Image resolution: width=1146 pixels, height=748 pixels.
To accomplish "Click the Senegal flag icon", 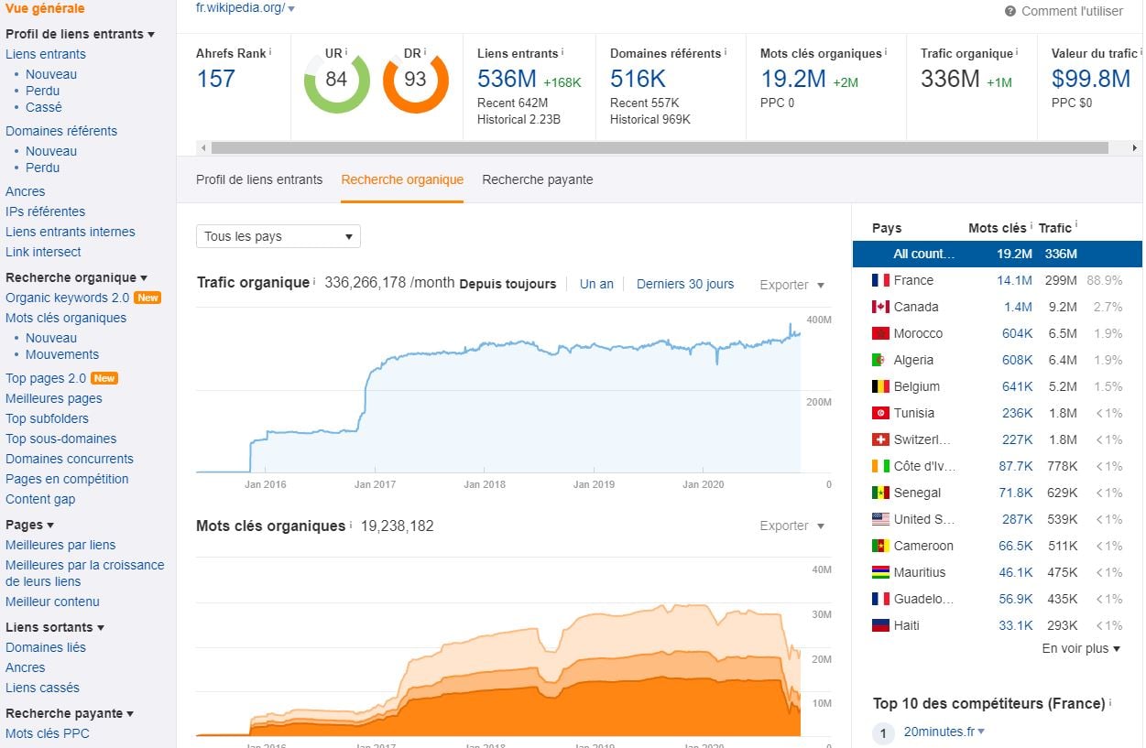I will (x=880, y=493).
